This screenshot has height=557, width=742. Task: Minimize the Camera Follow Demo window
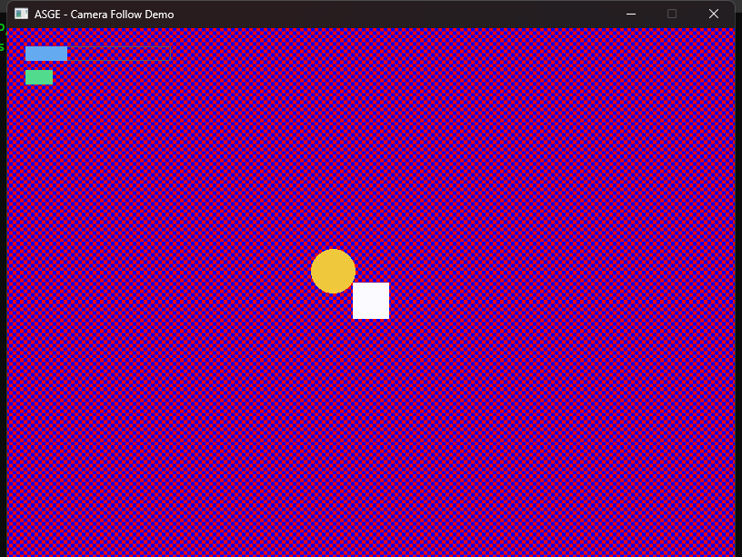coord(631,15)
